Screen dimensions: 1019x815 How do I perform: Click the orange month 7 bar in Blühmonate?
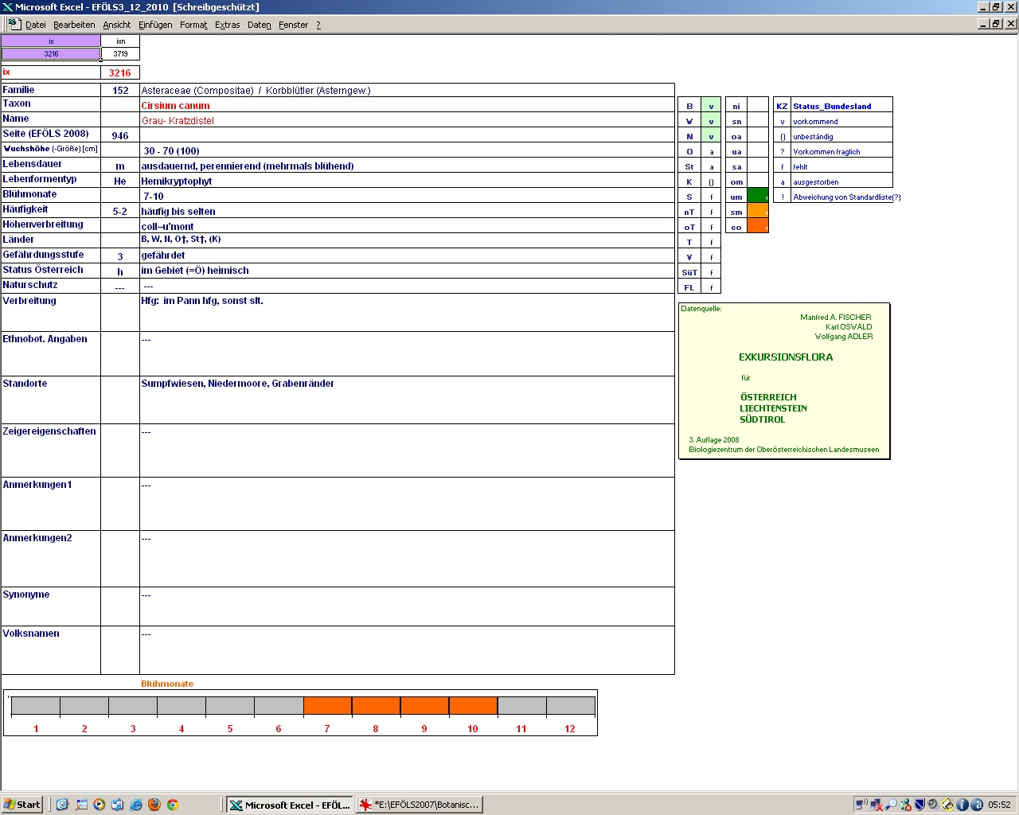(327, 706)
